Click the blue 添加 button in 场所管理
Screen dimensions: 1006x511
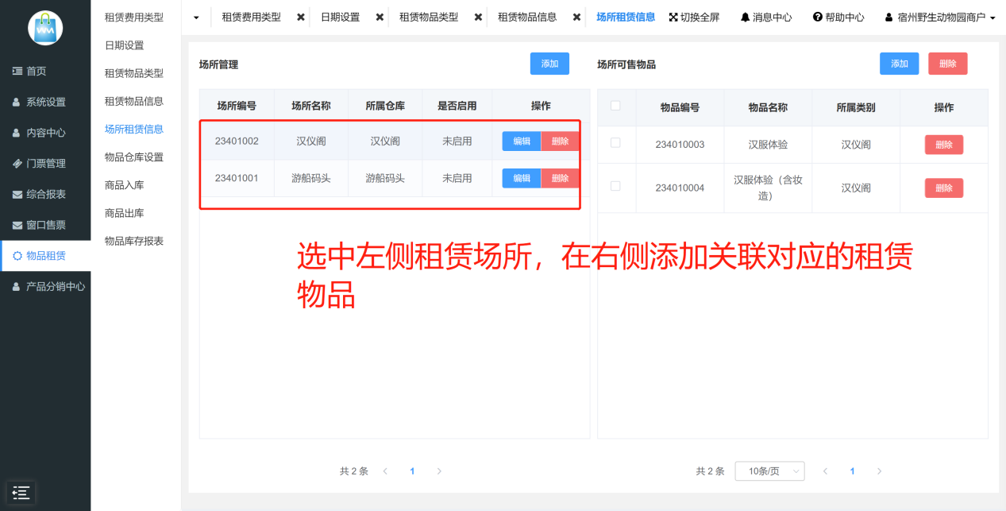(549, 64)
